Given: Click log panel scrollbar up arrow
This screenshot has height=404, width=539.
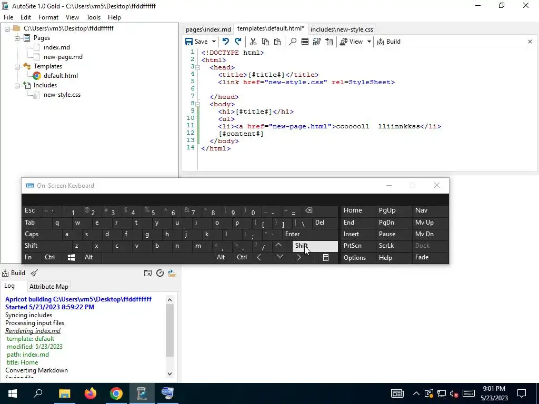Looking at the screenshot, I should coord(170,300).
